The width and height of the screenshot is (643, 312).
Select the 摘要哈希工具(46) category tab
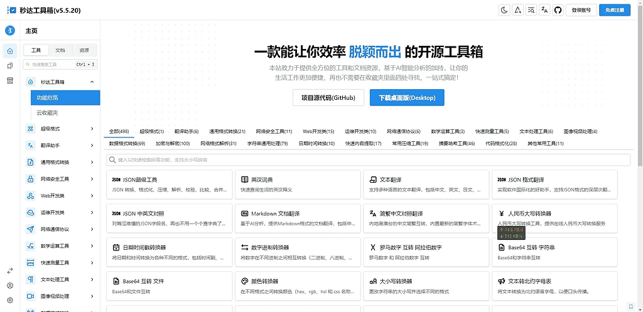pyautogui.click(x=457, y=144)
